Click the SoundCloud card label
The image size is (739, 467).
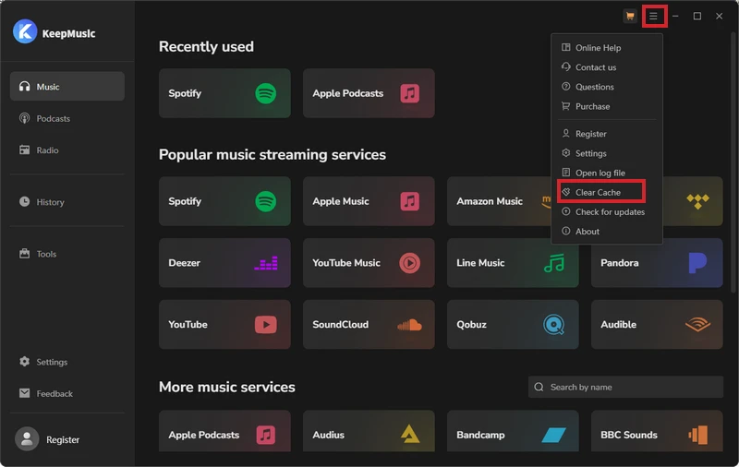click(340, 324)
